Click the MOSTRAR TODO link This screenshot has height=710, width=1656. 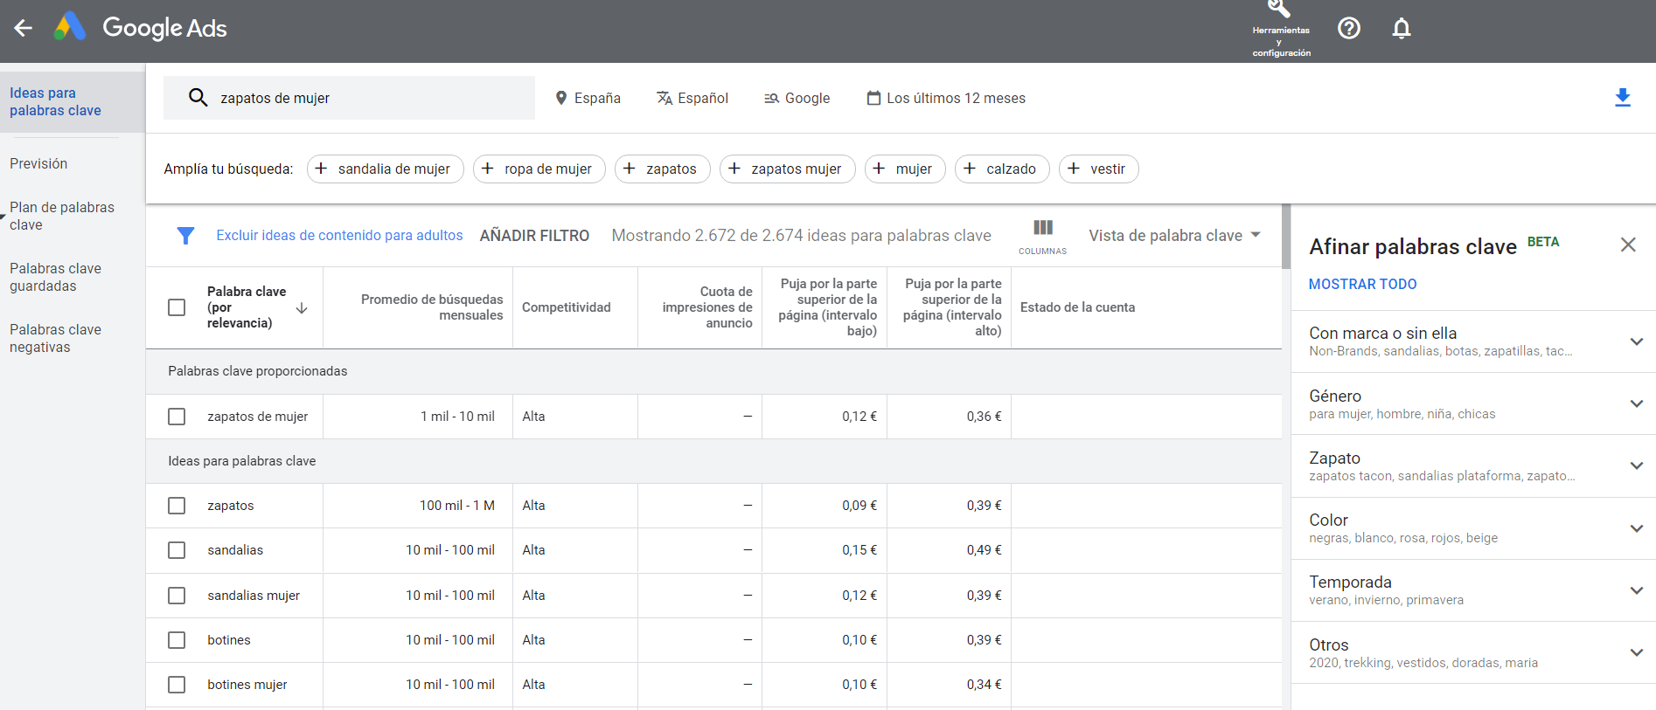click(1362, 284)
